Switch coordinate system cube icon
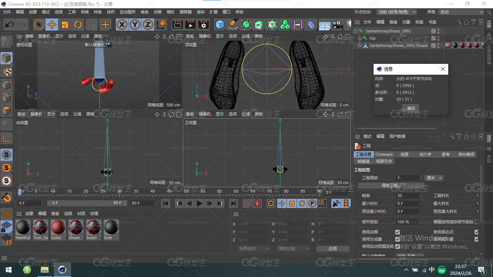The height and width of the screenshot is (277, 493). click(161, 25)
